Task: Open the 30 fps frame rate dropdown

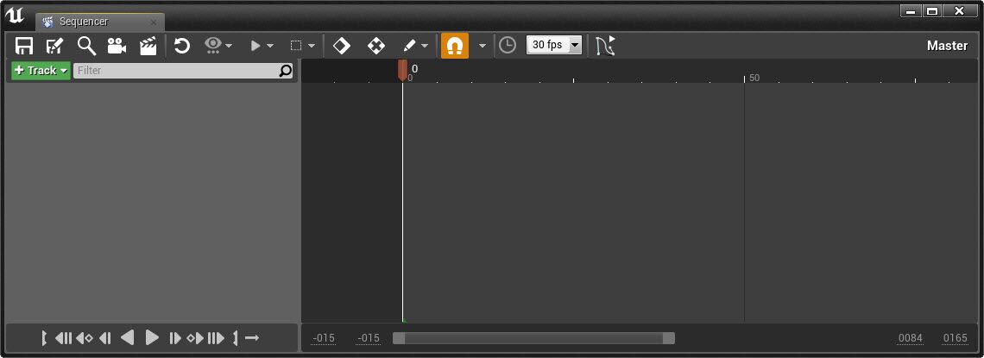Action: pyautogui.click(x=554, y=45)
